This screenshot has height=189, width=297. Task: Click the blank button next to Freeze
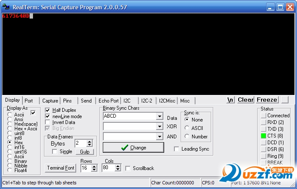click(285, 100)
